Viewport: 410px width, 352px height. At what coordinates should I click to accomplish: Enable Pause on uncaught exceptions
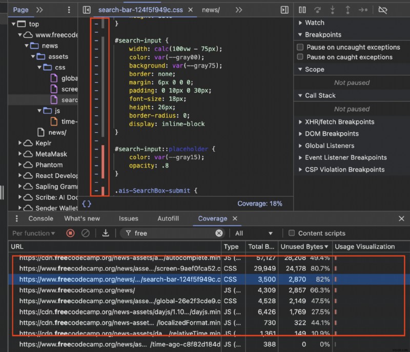(x=300, y=47)
